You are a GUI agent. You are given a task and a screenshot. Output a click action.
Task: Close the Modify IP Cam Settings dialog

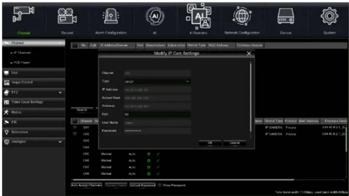(249, 54)
